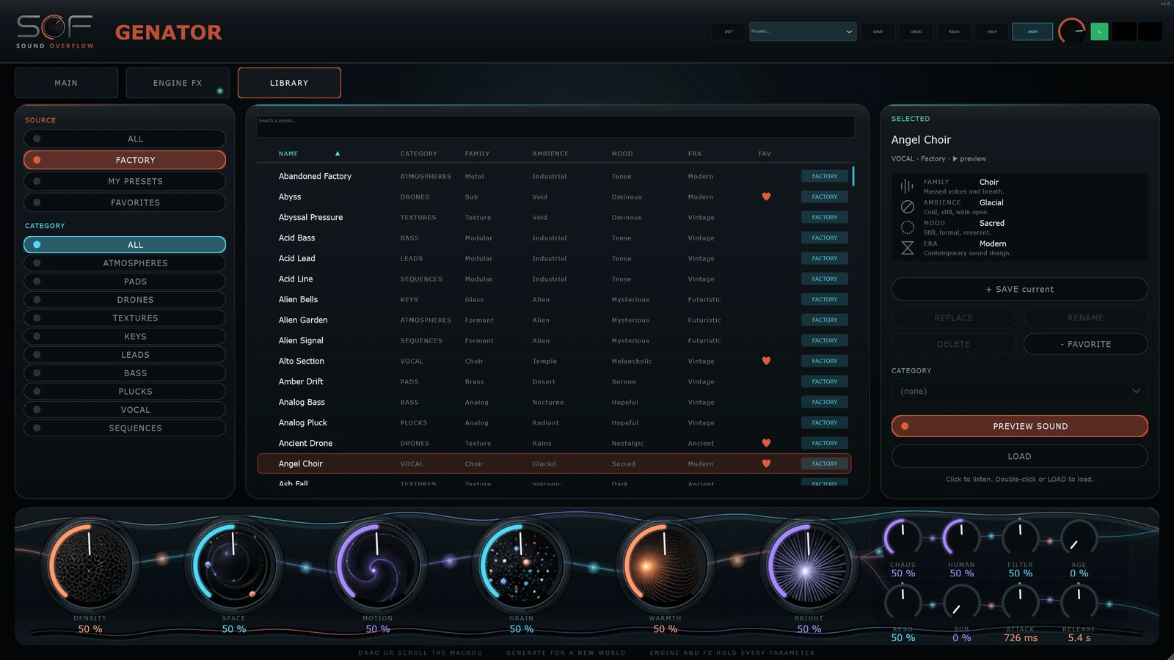
Task: Click the WARMTH macro knob
Action: 665,566
